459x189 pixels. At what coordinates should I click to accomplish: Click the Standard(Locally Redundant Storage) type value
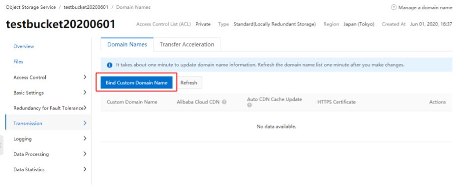click(x=275, y=24)
